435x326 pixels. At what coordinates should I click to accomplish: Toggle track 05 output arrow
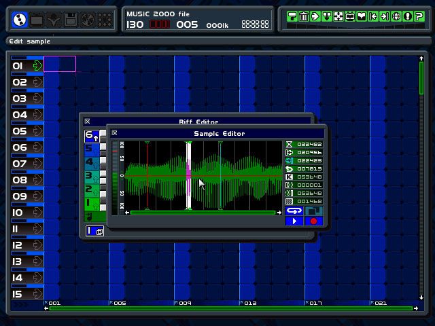[37, 131]
